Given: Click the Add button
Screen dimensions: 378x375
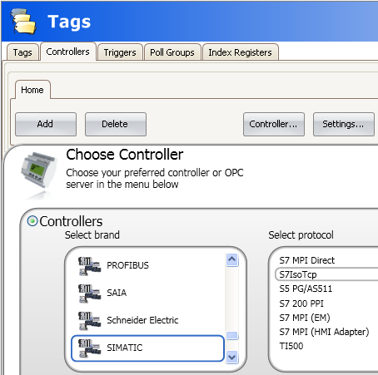Looking at the screenshot, I should click(46, 124).
